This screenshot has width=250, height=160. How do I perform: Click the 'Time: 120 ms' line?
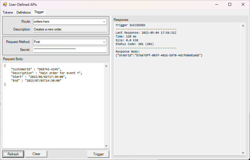pyautogui.click(x=126, y=37)
